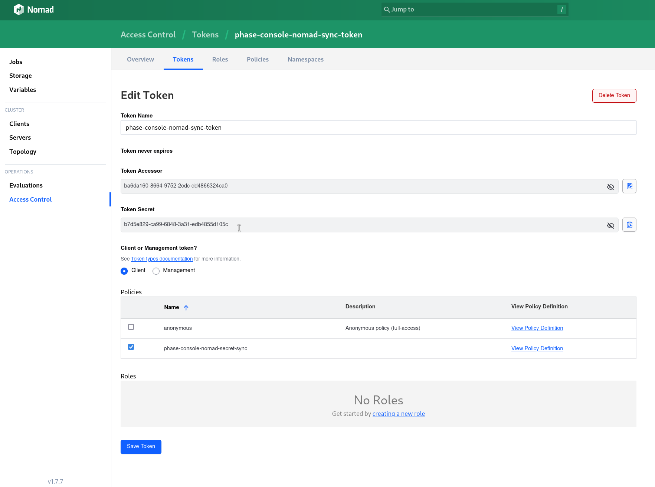Toggle visibility of the Token Secret value
The image size is (655, 487).
coord(610,225)
